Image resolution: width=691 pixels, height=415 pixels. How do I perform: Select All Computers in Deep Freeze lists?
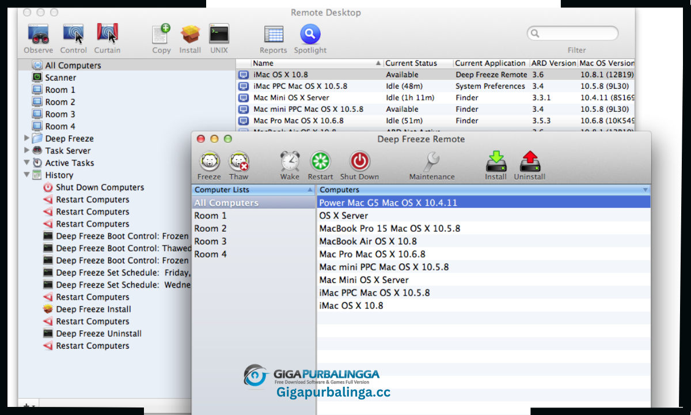click(x=254, y=202)
